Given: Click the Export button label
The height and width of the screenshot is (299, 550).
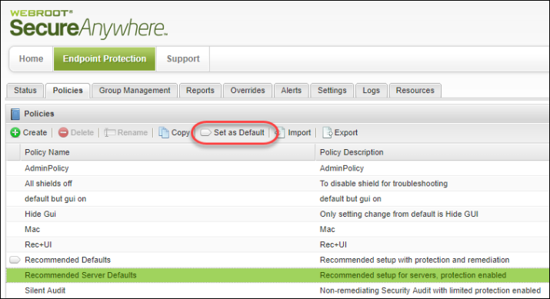Looking at the screenshot, I should pos(346,133).
